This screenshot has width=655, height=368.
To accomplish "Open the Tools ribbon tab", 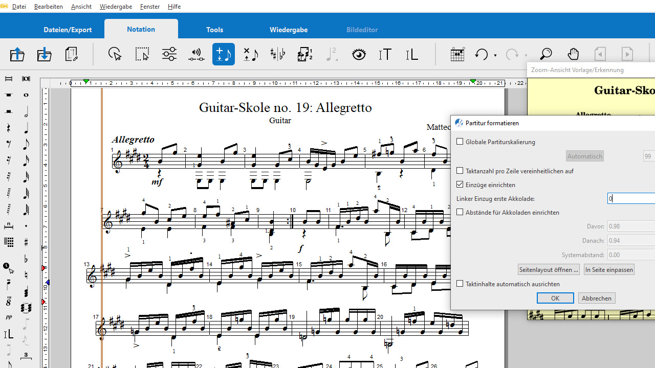I will pyautogui.click(x=214, y=30).
